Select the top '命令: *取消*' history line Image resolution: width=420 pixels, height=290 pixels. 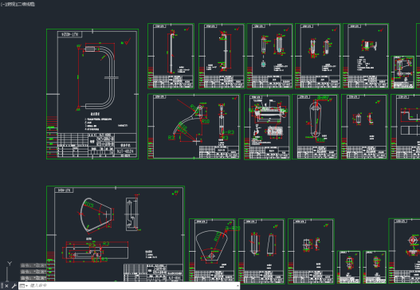(33, 265)
